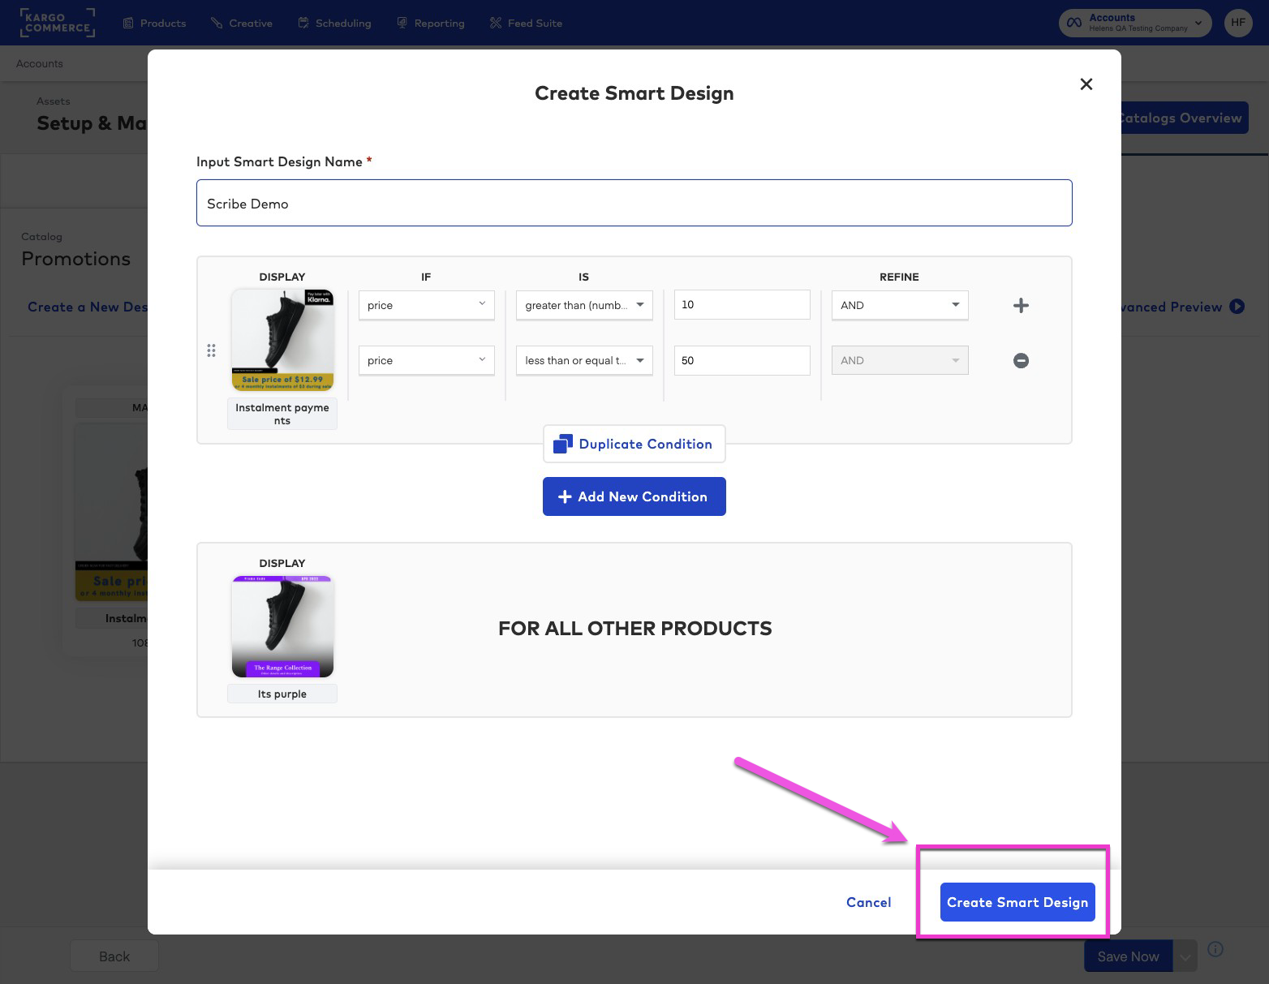Screen dimensions: 1269x984
Task: Click the Kargo Commerce logo
Action: 57,23
